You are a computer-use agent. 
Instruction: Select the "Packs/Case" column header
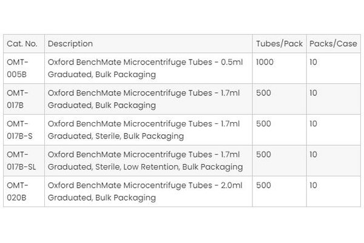[x=332, y=44]
